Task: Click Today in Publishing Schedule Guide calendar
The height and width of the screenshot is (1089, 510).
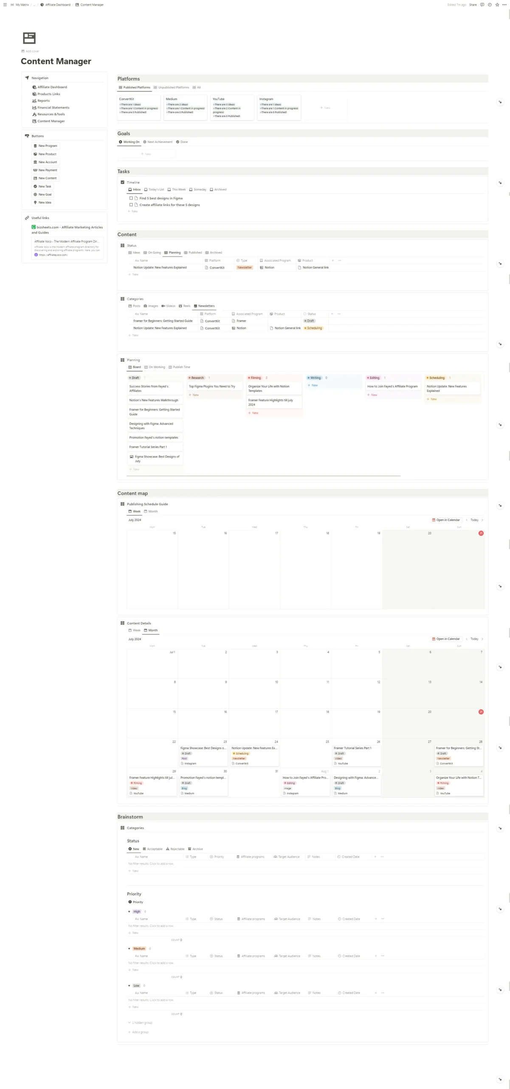Action: click(x=474, y=520)
